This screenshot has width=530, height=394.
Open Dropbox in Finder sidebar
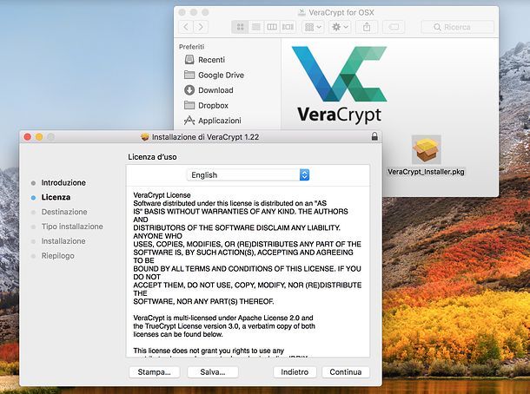tap(207, 105)
